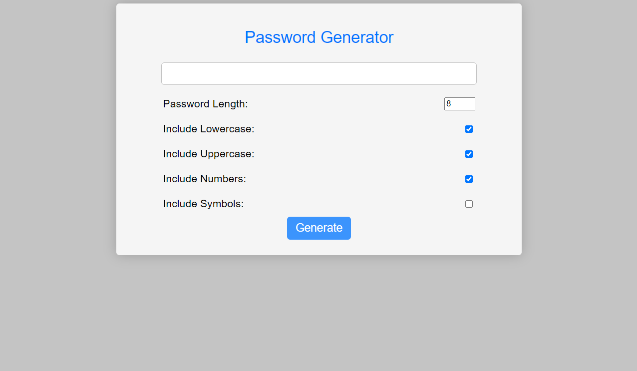
Task: Click blank card space right of Generate
Action: pos(429,235)
